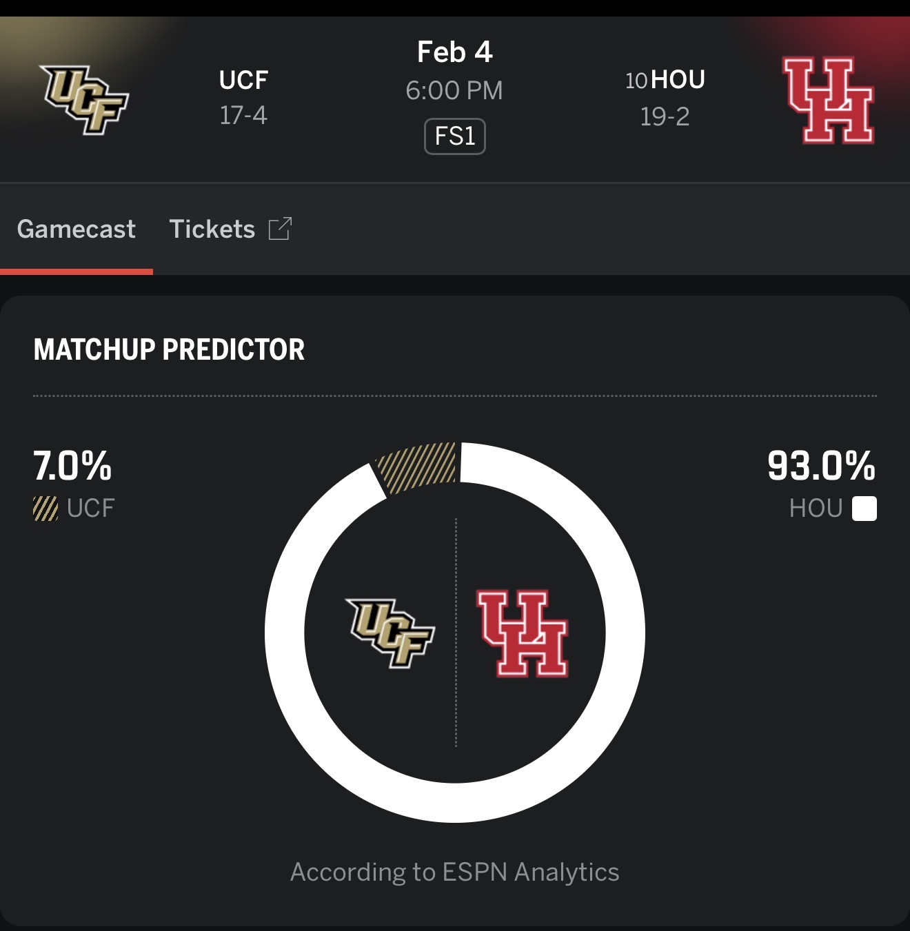This screenshot has height=931, width=910.
Task: Click the external link icon beside Tickets
Action: pyautogui.click(x=280, y=229)
